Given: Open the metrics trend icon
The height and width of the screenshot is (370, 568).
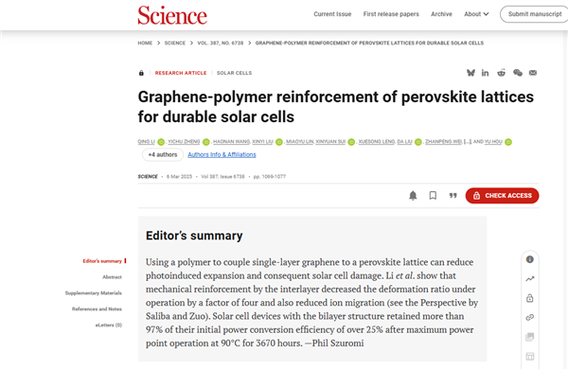Looking at the screenshot, I should tap(529, 279).
